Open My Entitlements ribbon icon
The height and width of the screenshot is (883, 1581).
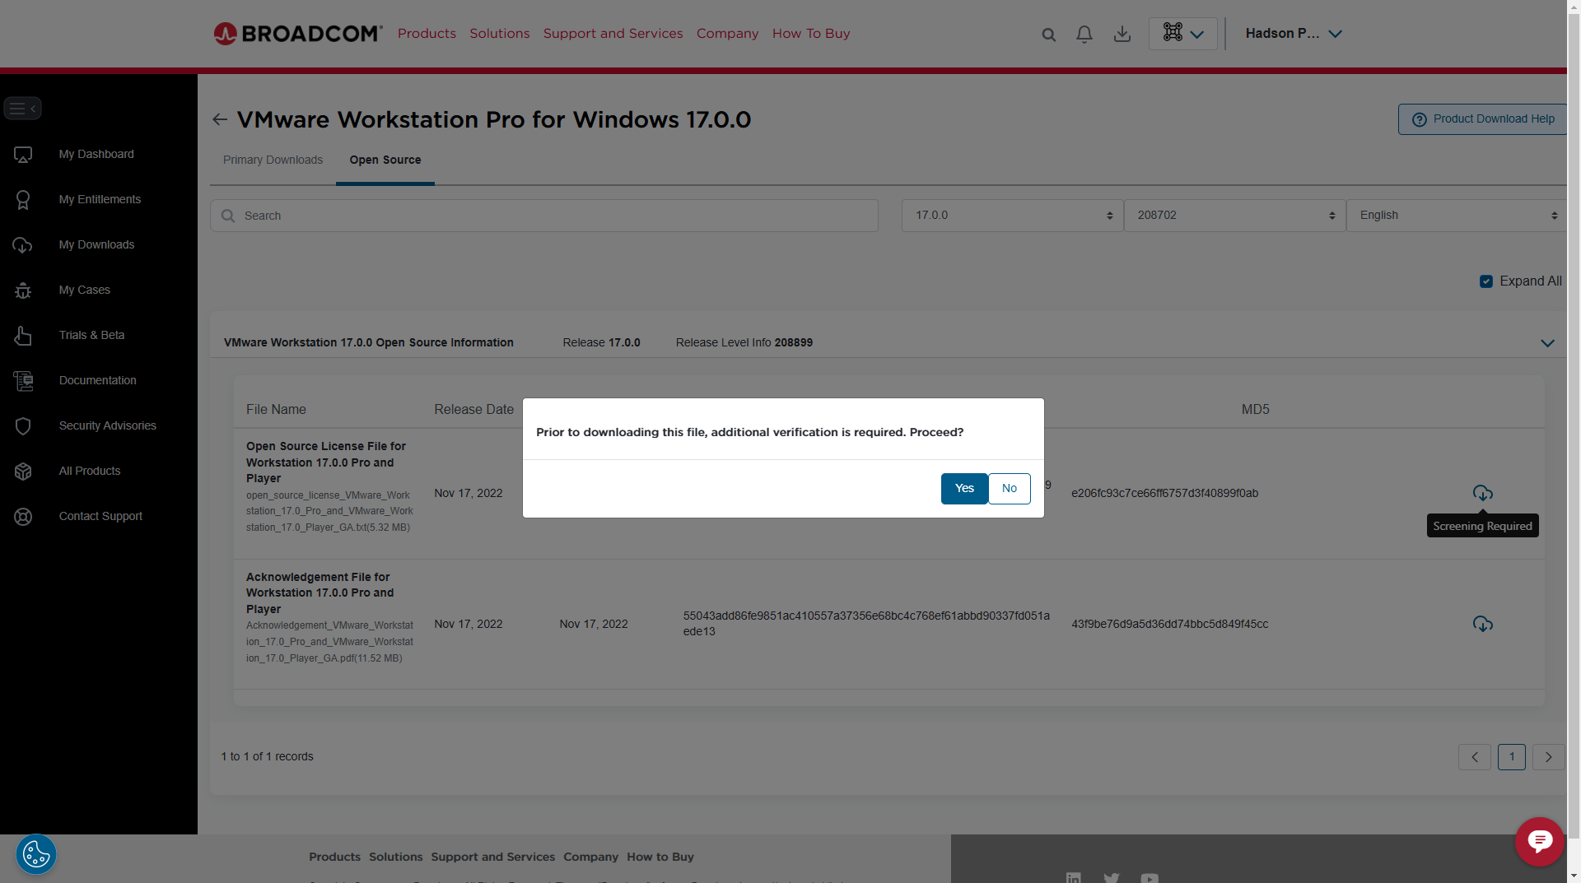pyautogui.click(x=23, y=200)
